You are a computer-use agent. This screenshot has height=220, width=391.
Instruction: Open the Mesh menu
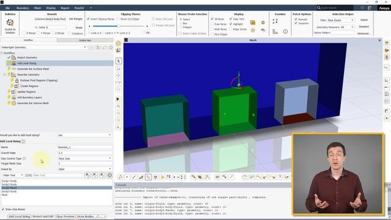click(x=37, y=8)
